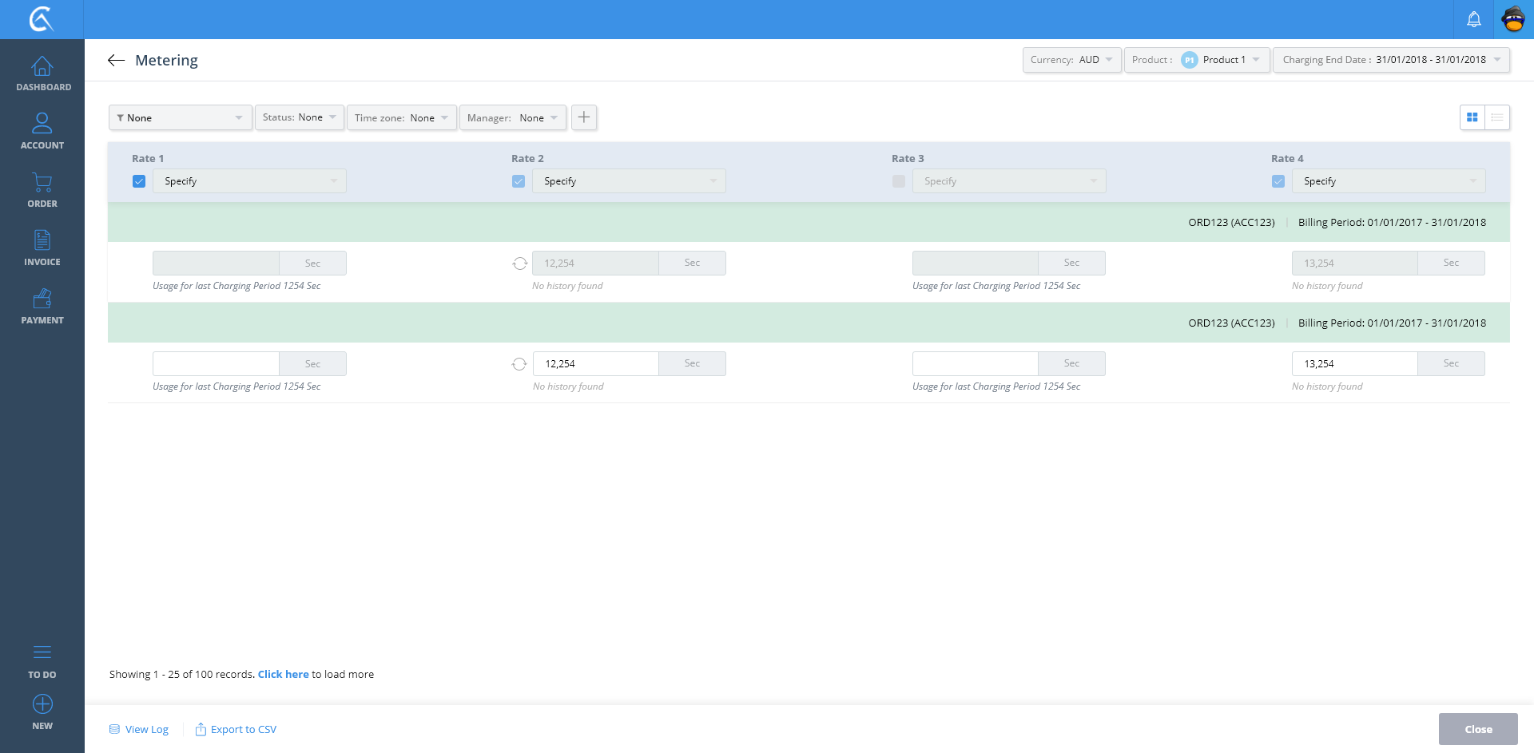The width and height of the screenshot is (1534, 753).
Task: Switch to list view layout
Action: coord(1497,117)
